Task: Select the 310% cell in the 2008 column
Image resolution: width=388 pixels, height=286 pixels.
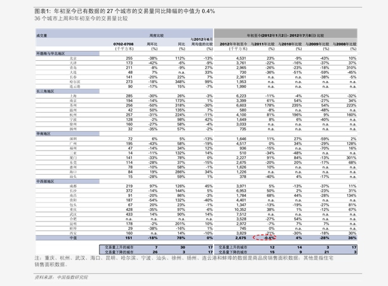Action: click(x=351, y=68)
